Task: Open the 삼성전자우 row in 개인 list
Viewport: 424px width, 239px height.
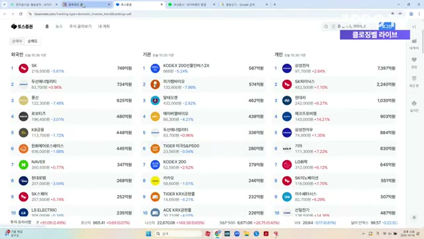Action: (x=335, y=133)
